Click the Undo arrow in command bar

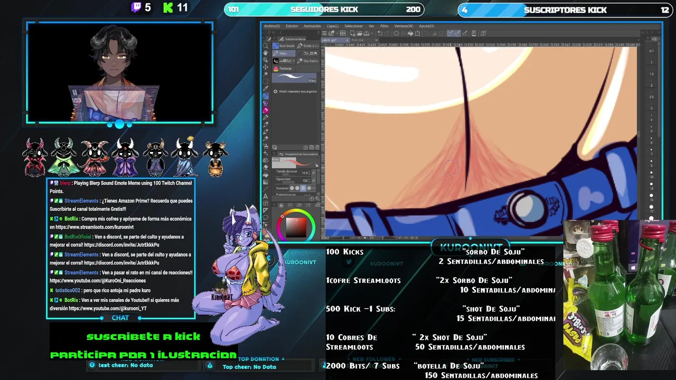coord(380,33)
